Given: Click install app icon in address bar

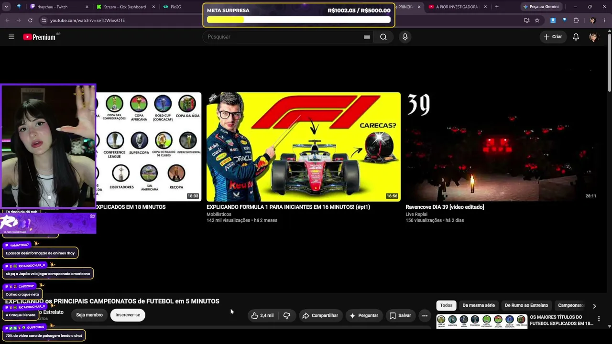Looking at the screenshot, I should click(526, 21).
